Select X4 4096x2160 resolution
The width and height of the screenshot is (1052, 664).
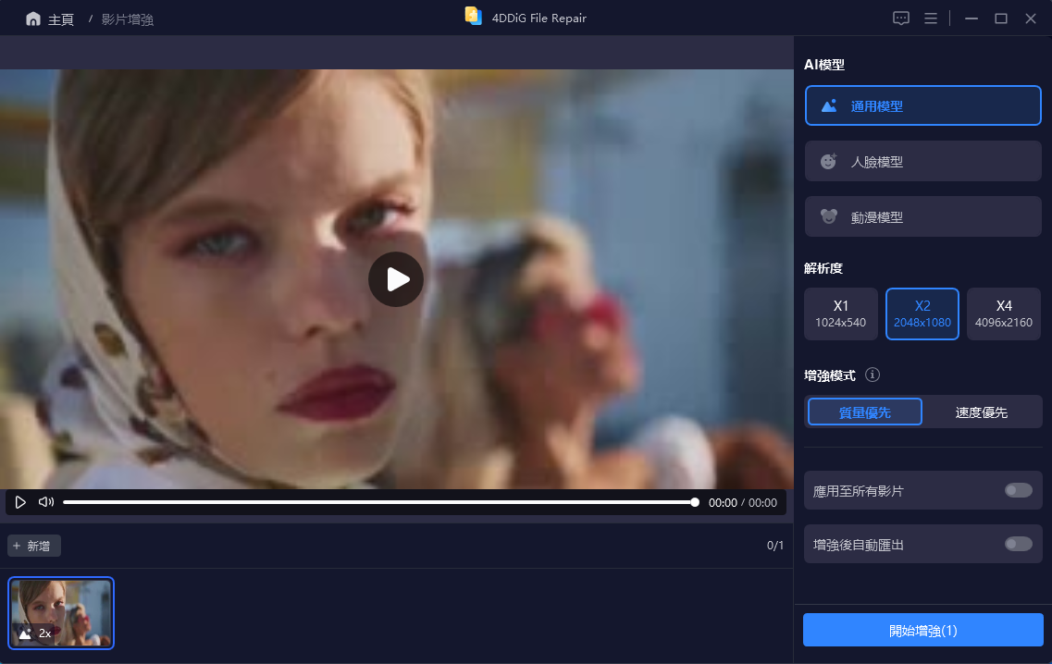coord(1003,314)
